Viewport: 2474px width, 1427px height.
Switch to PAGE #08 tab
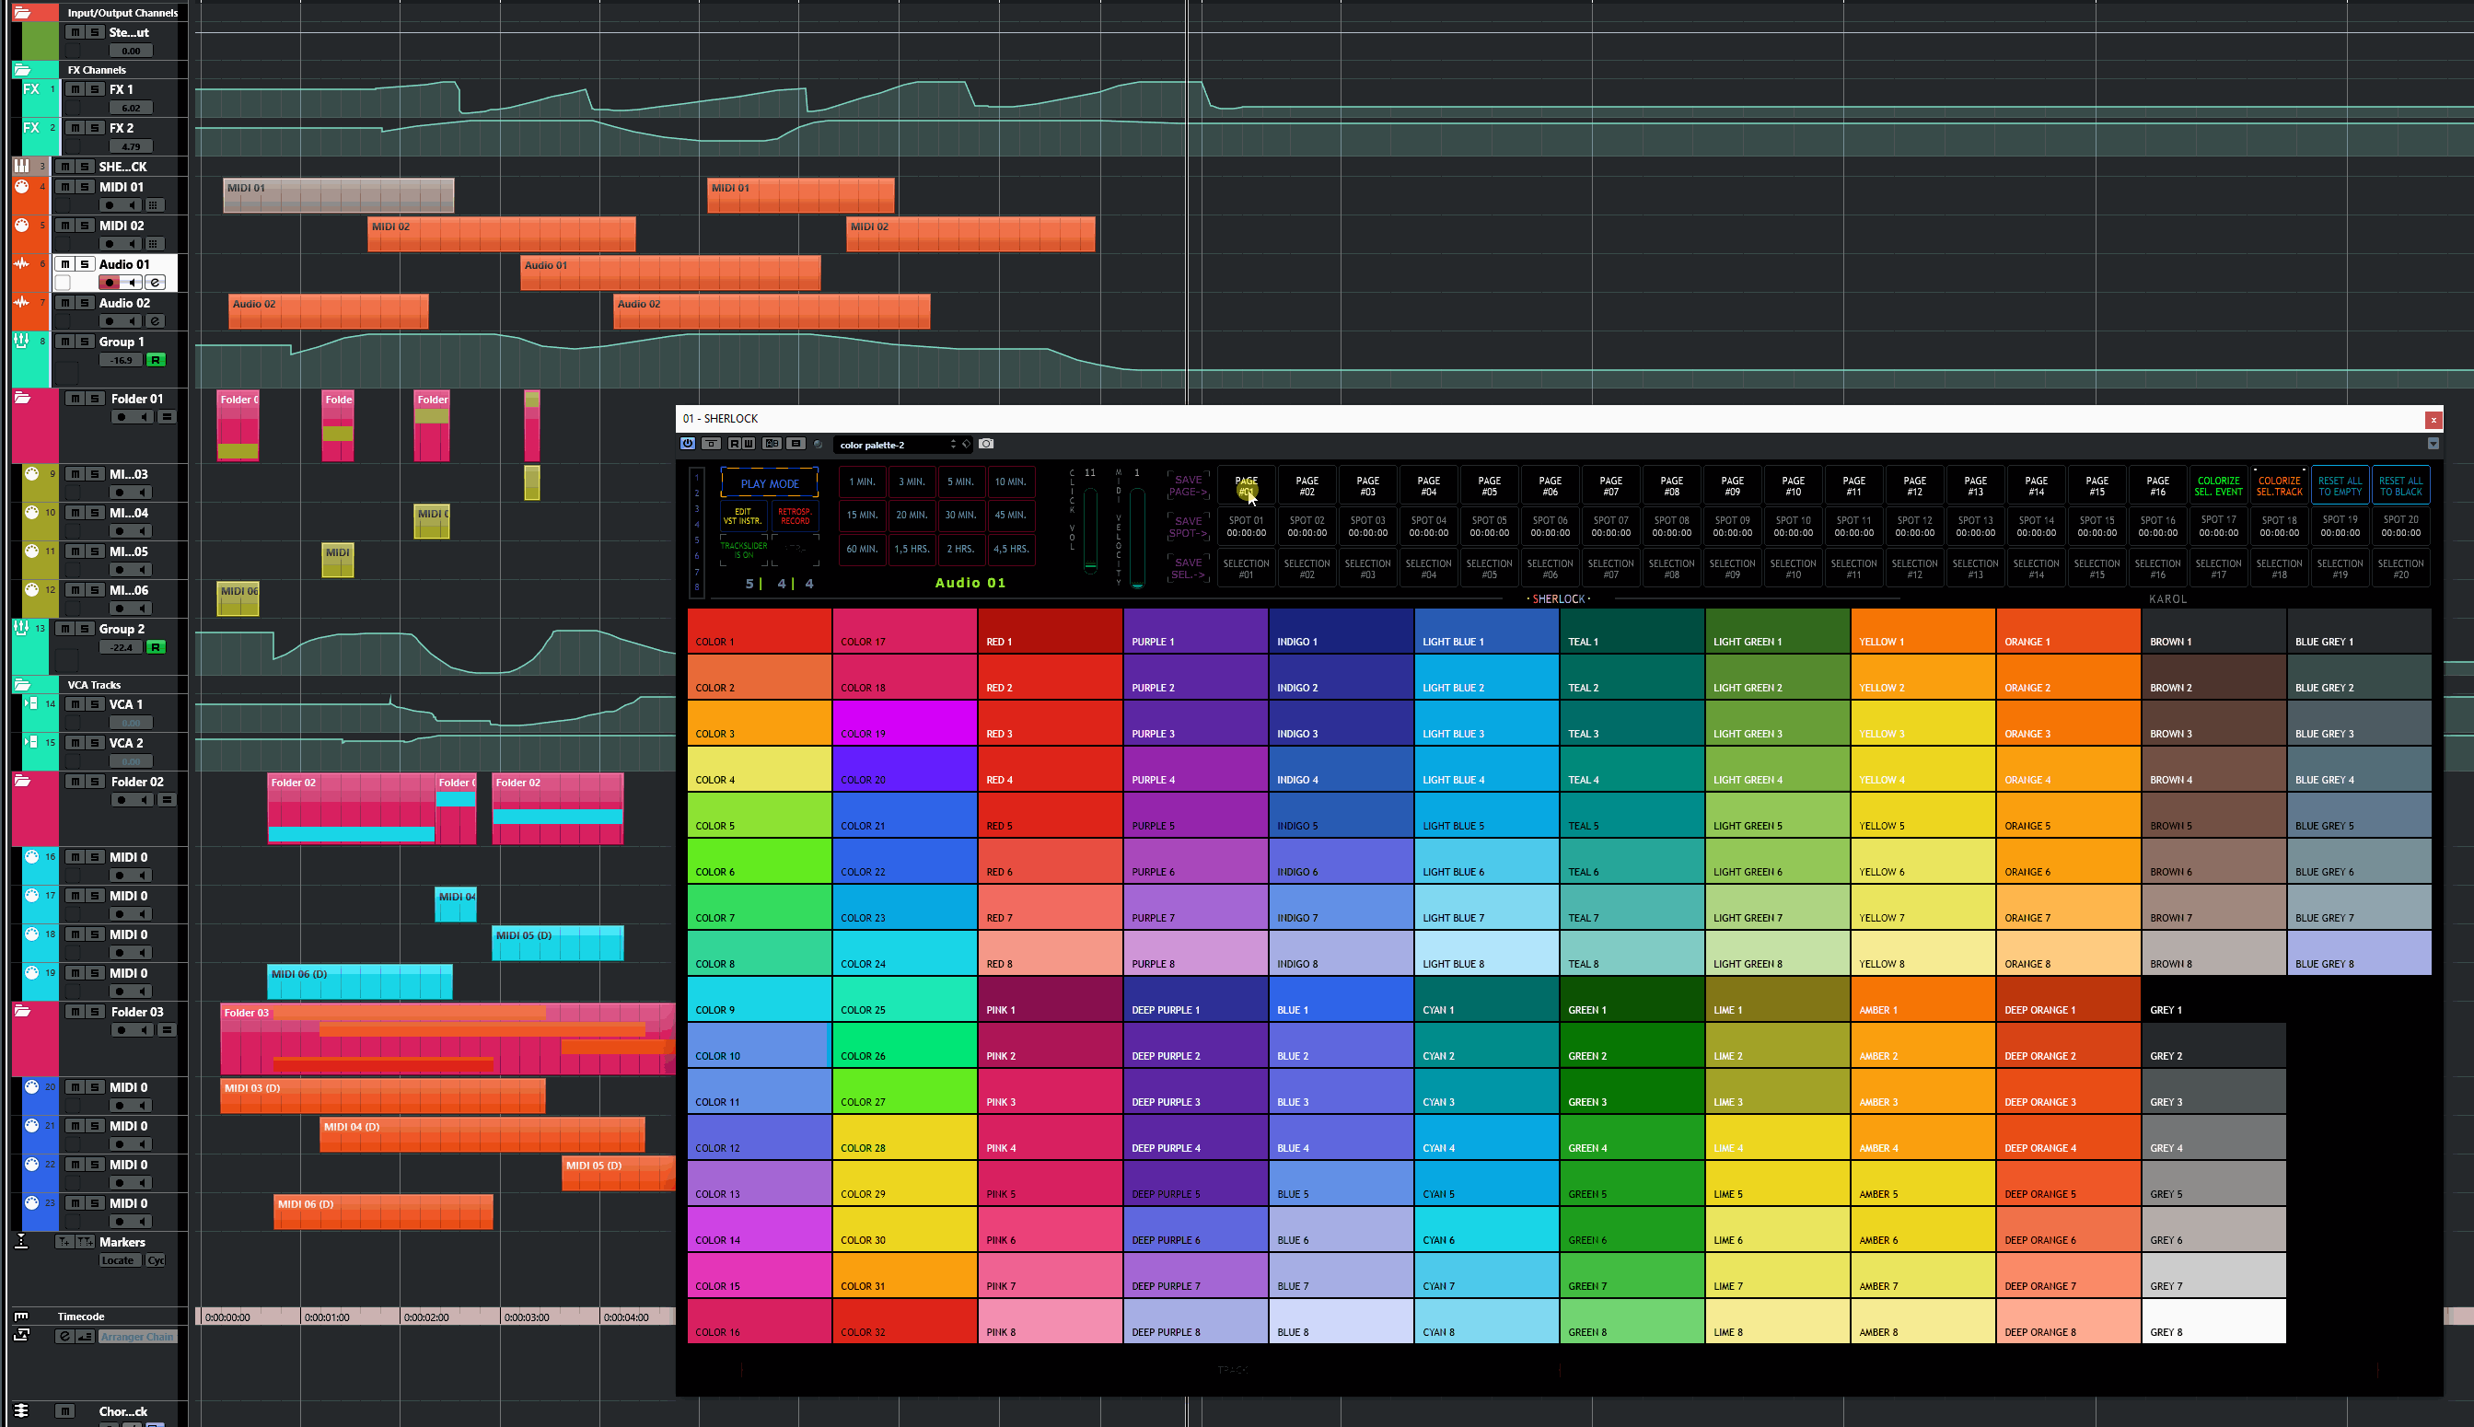1671,486
